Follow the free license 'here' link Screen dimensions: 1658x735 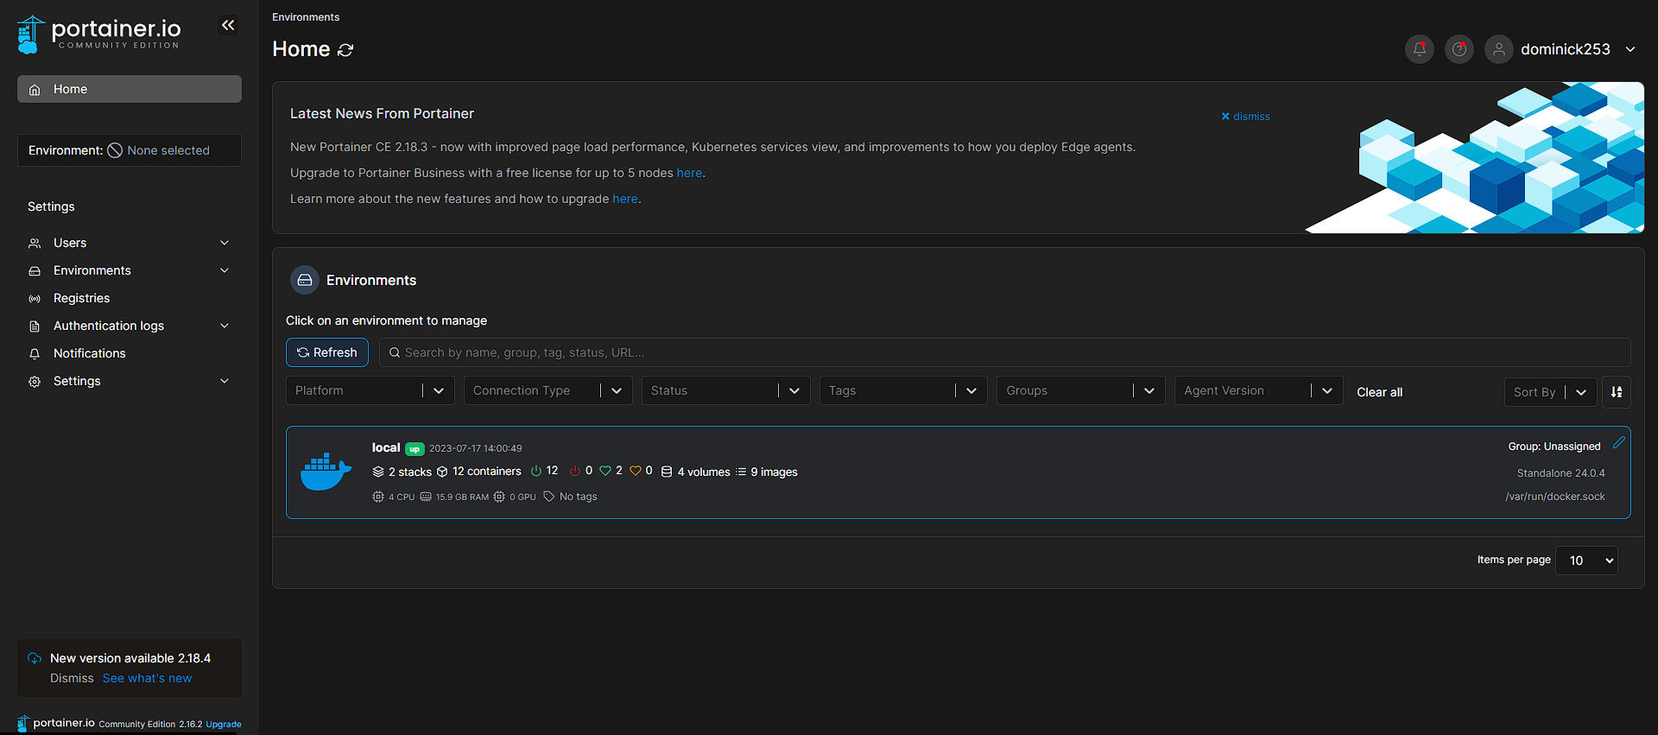689,173
